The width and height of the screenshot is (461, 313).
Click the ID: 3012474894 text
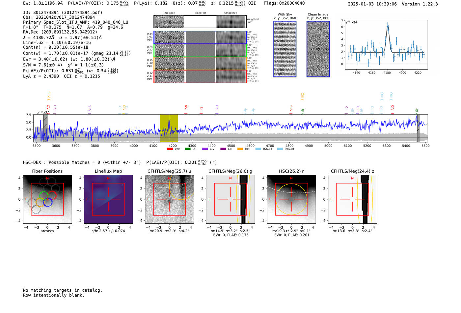pos(63,12)
